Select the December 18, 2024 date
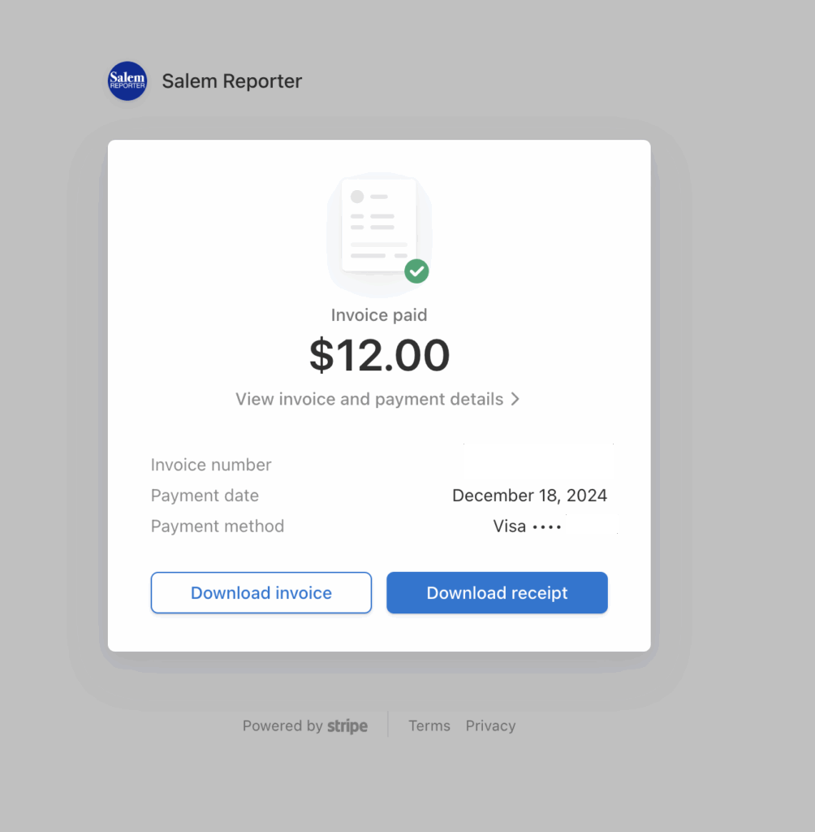 (529, 496)
